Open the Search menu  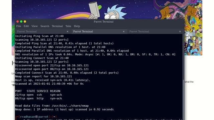click(44, 26)
